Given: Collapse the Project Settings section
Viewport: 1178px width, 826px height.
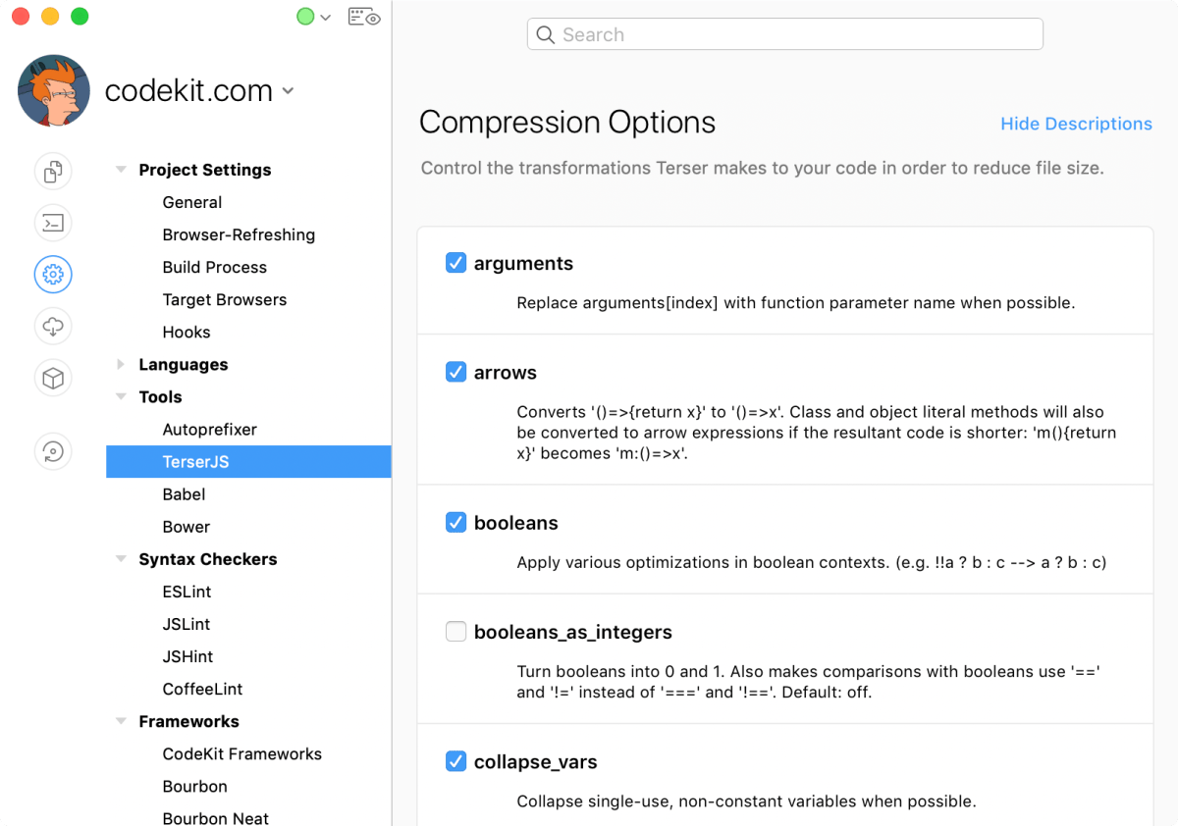Looking at the screenshot, I should pyautogui.click(x=121, y=170).
